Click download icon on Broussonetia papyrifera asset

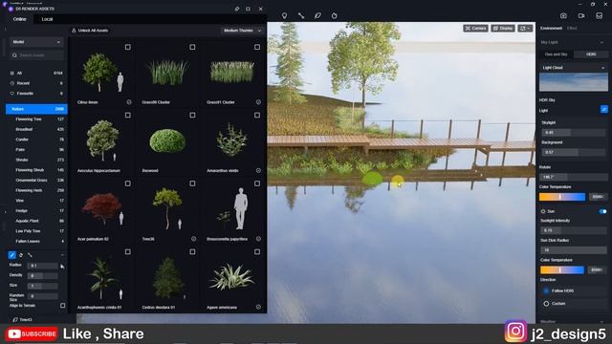[258, 239]
